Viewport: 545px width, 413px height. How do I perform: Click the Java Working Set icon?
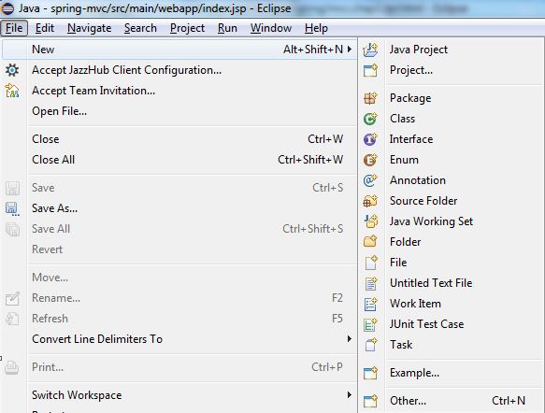click(370, 221)
